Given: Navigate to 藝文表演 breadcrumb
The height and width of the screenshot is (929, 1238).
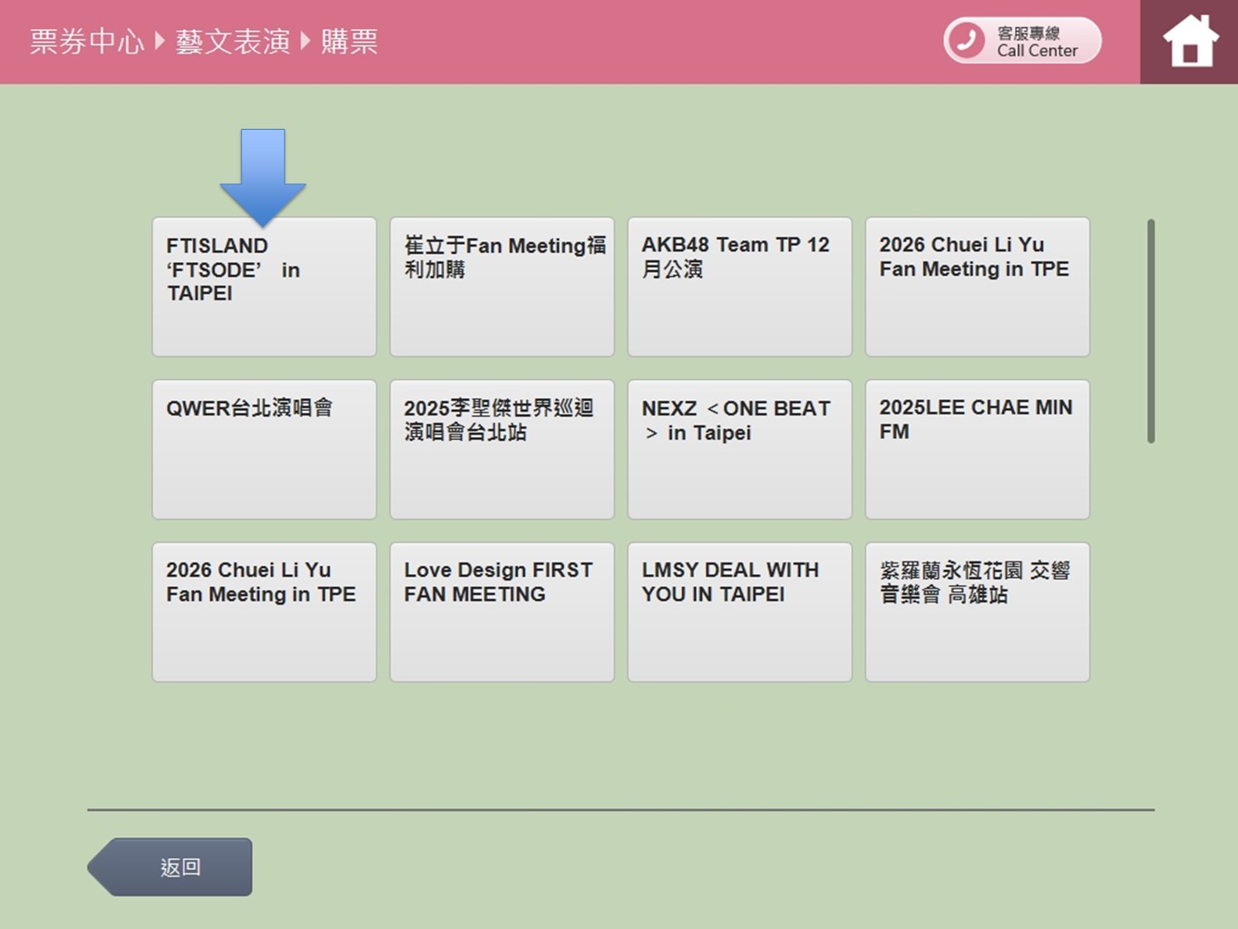Looking at the screenshot, I should coord(232,42).
